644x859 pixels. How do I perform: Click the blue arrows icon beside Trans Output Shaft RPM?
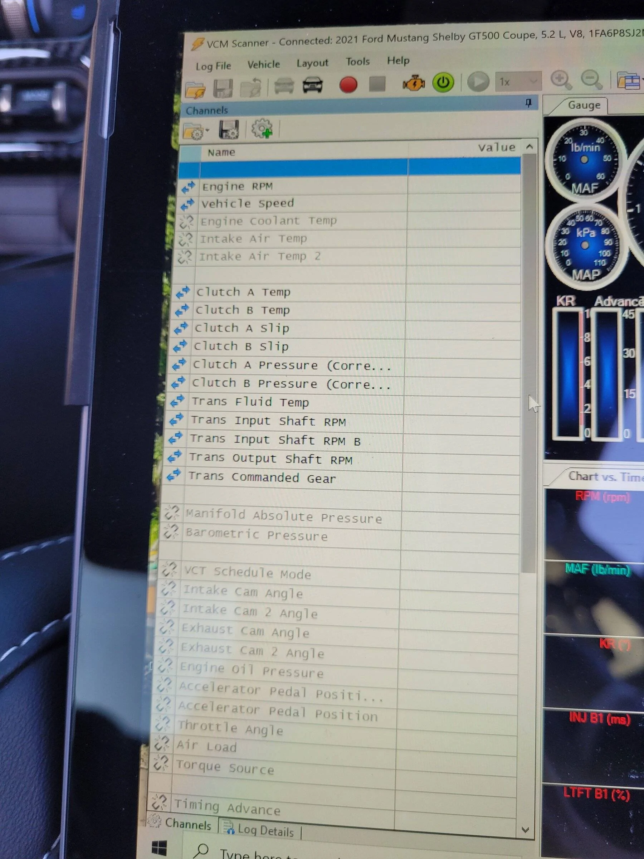point(174,456)
